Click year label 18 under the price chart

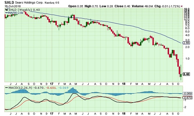(123, 84)
